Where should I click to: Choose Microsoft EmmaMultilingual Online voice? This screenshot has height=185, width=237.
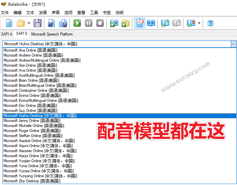(120, 101)
